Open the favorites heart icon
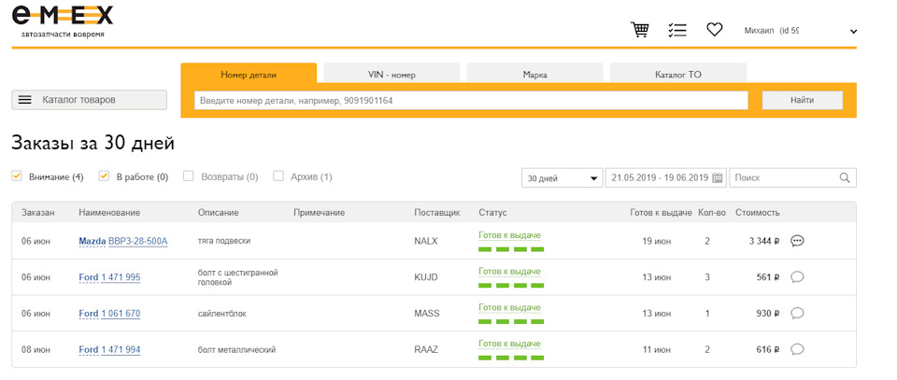The image size is (897, 380). (x=715, y=29)
